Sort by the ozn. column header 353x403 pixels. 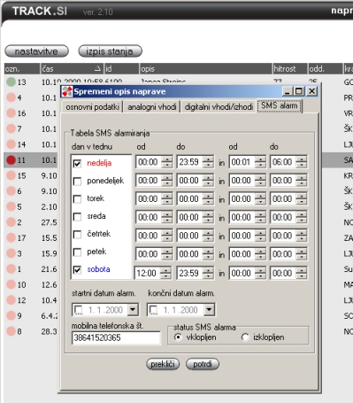22,69
